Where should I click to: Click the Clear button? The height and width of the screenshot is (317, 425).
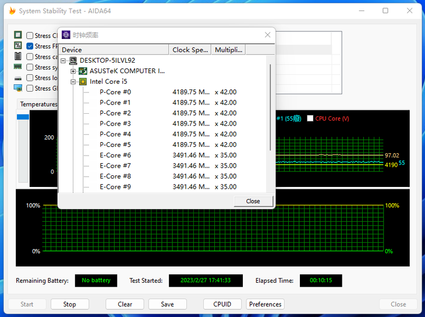[125, 304]
